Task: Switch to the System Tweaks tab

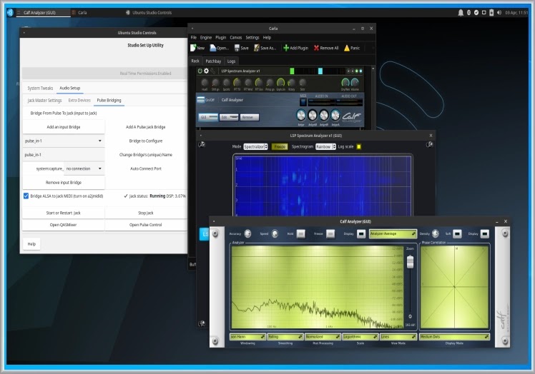Action: pyautogui.click(x=40, y=88)
